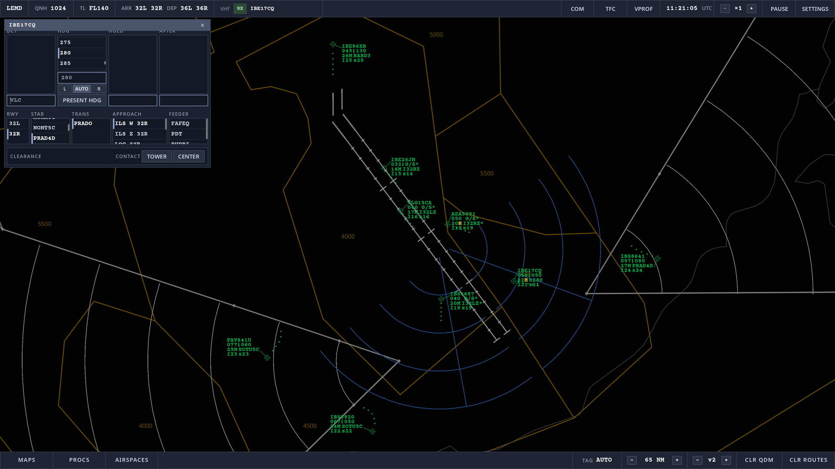The width and height of the screenshot is (835, 469).
Task: Click the DCT input field showing VLC
Action: (x=31, y=100)
